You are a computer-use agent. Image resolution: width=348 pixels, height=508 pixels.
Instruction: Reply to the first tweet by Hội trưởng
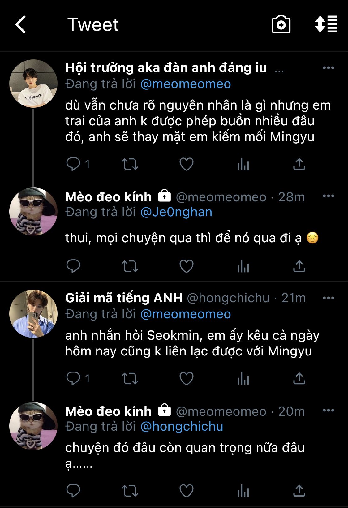(x=73, y=164)
